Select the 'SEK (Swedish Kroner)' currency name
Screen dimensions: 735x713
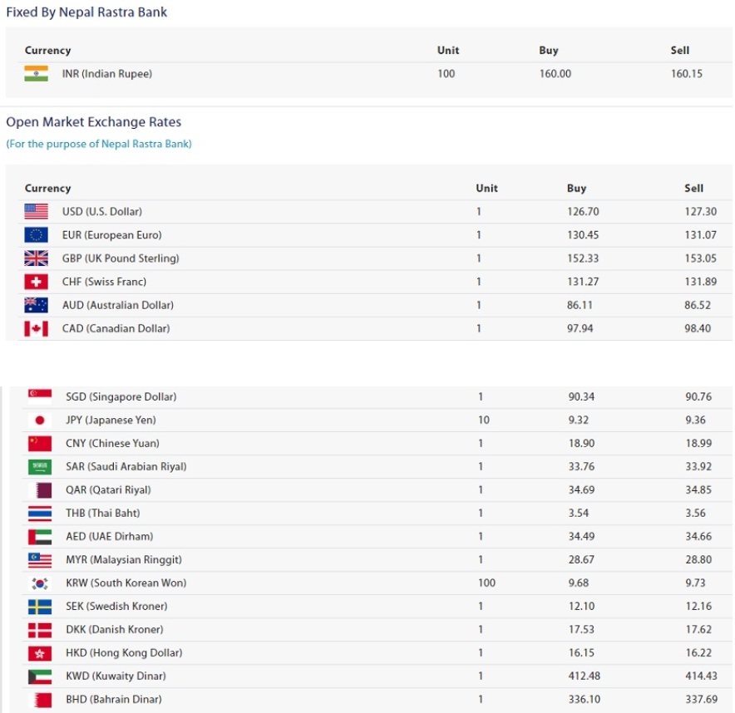pos(116,606)
